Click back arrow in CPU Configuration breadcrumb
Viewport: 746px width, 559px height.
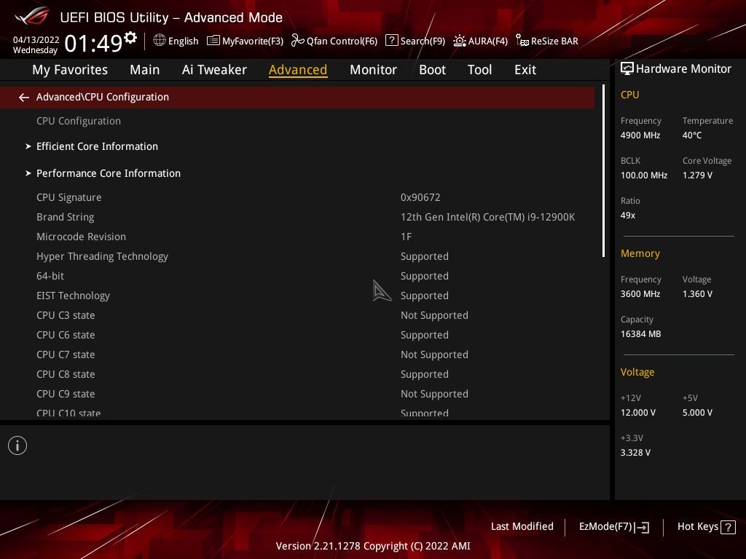(24, 98)
